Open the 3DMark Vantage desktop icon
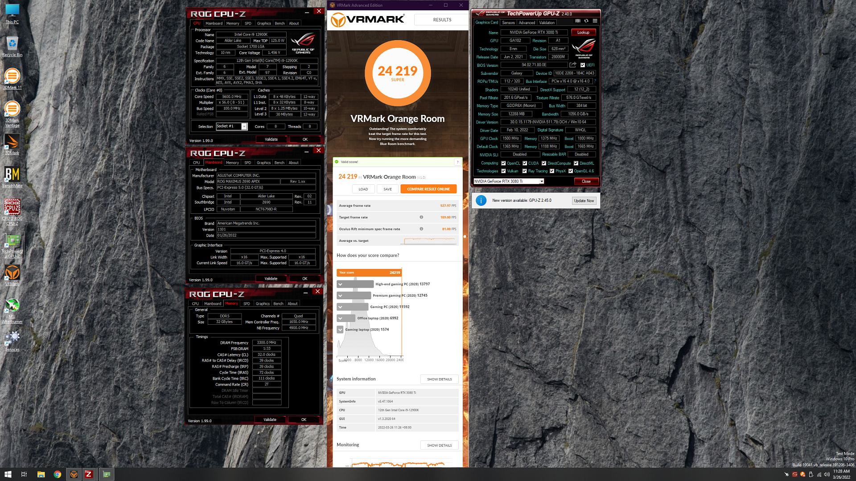 (12, 114)
